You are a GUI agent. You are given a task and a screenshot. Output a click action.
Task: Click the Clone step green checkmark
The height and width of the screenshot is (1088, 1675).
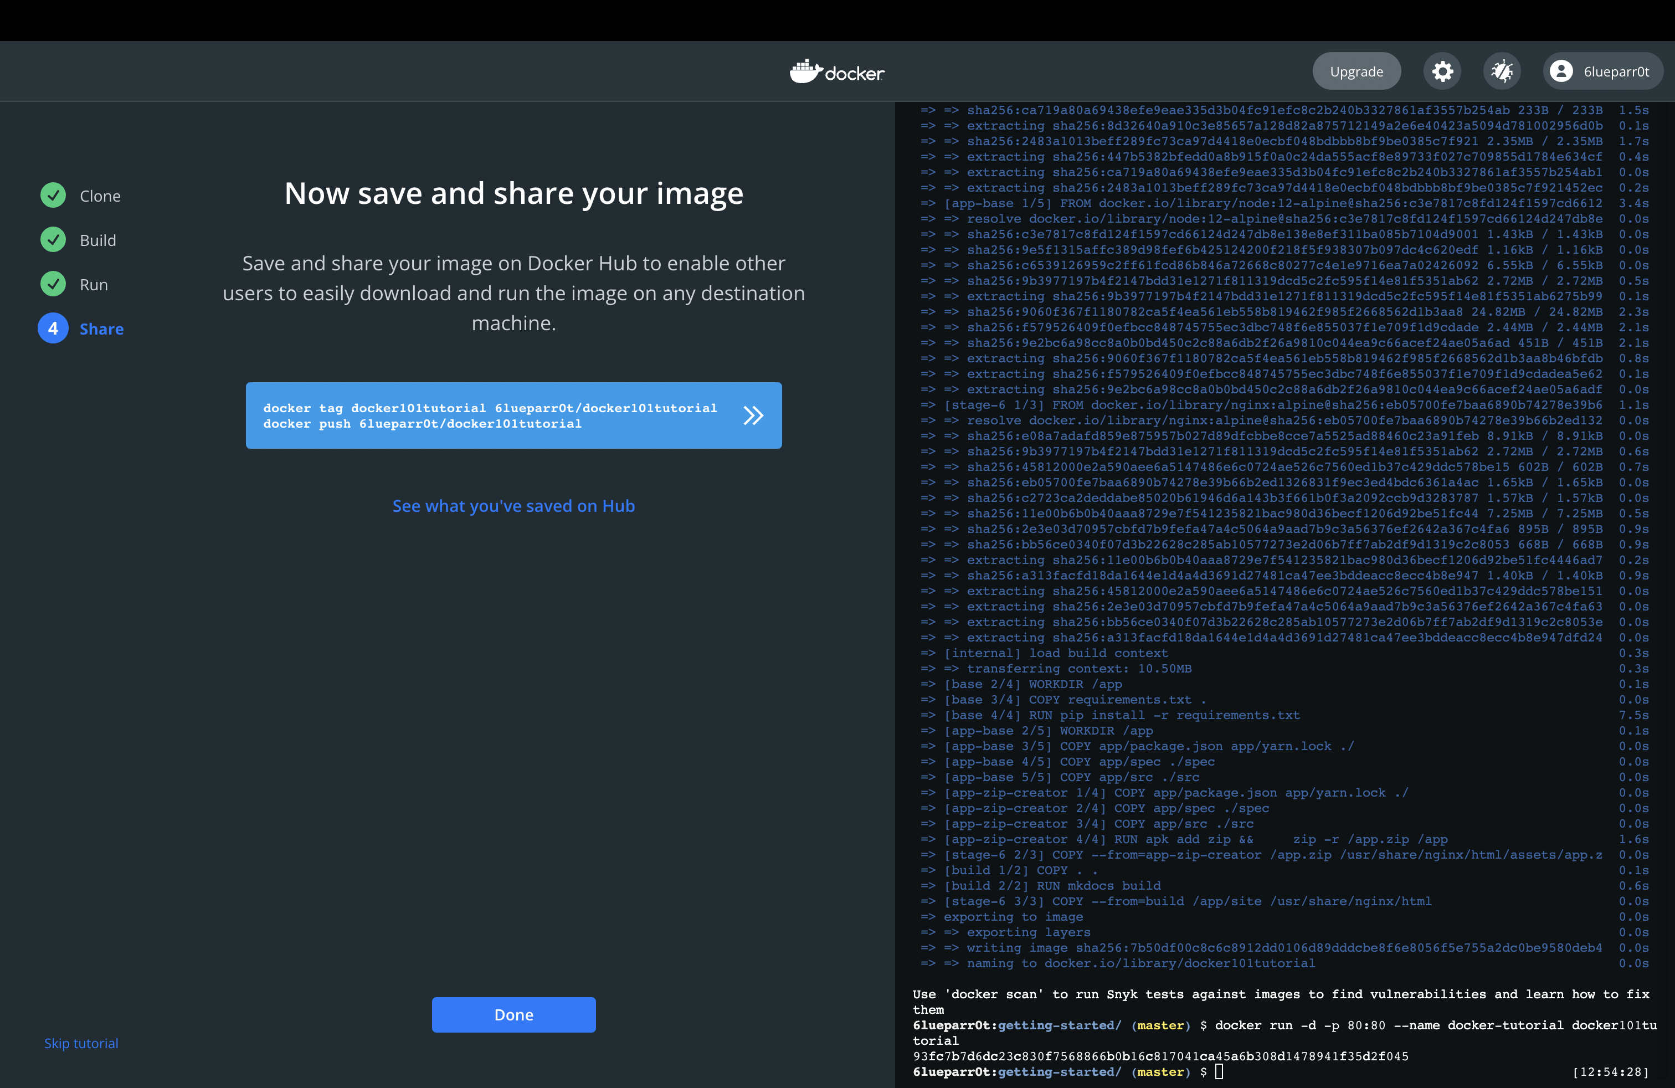(x=53, y=195)
